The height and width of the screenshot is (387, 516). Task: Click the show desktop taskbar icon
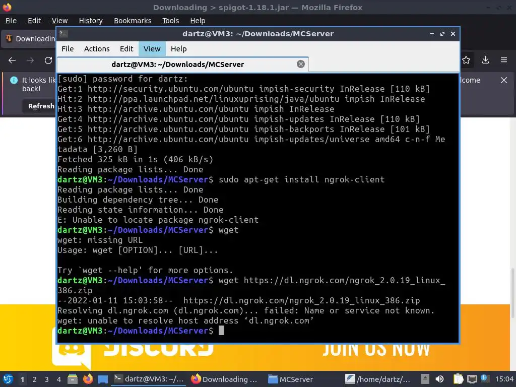pyautogui.click(x=103, y=379)
